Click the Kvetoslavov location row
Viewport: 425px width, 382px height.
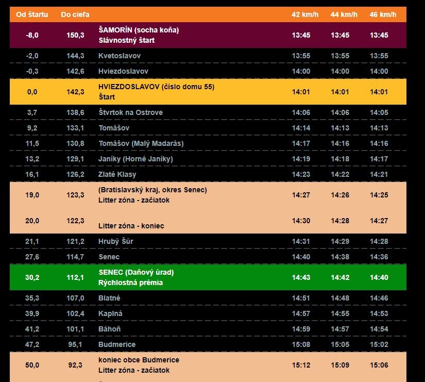pyautogui.click(x=119, y=56)
